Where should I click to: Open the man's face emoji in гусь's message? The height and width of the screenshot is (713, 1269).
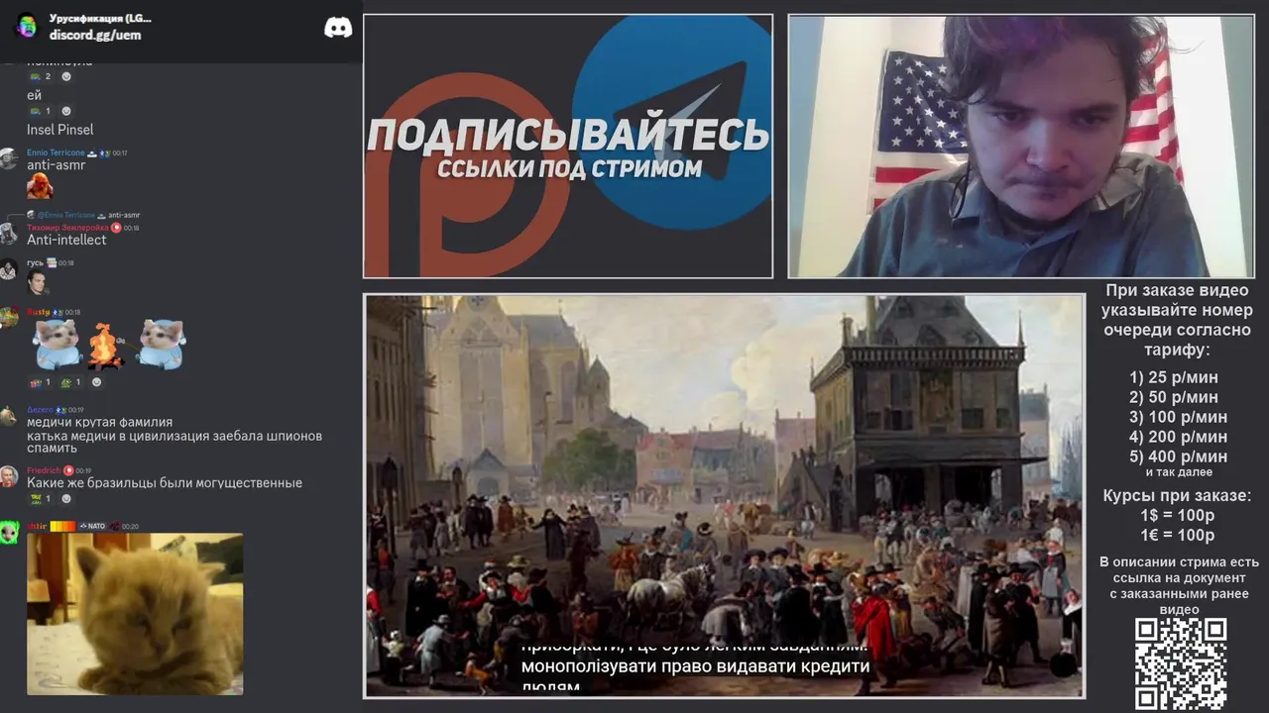(38, 284)
